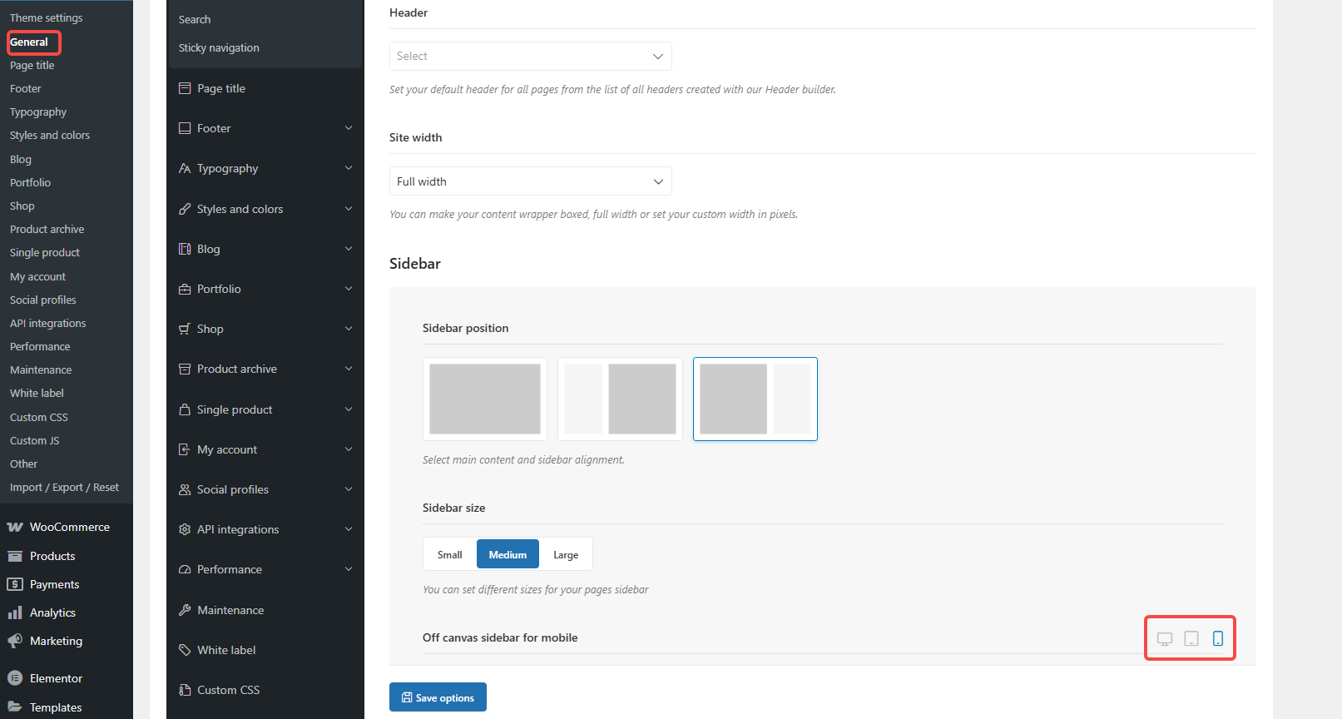The height and width of the screenshot is (719, 1342).
Task: Click the tablet device icon
Action: tap(1191, 638)
